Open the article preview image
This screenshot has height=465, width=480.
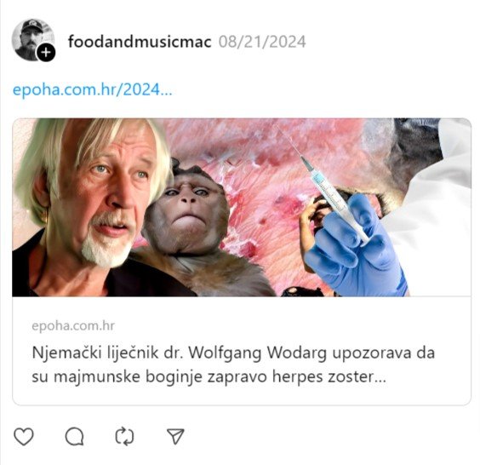(x=242, y=208)
